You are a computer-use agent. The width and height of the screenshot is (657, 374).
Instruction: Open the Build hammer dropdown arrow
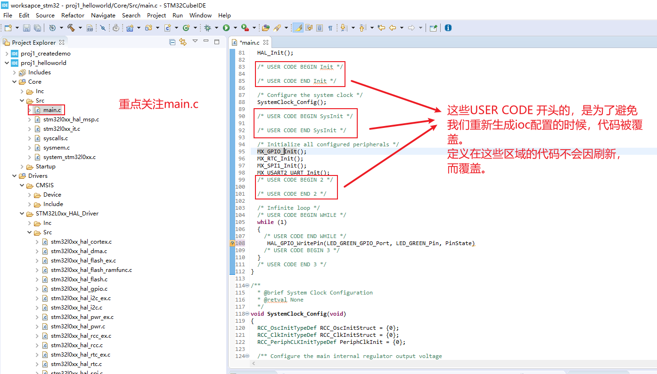(80, 28)
